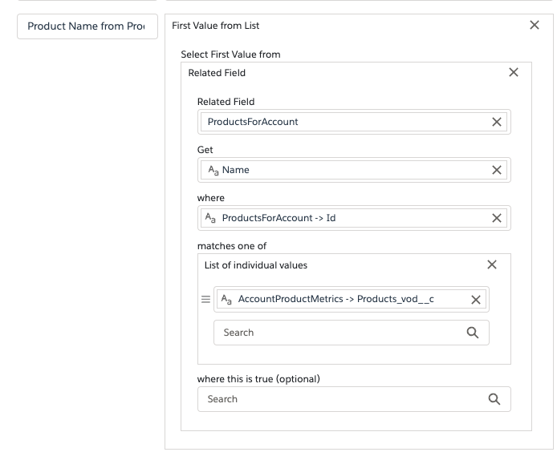
Task: Click text type icon beside ProductsForAccount -> Id
Action: point(211,218)
